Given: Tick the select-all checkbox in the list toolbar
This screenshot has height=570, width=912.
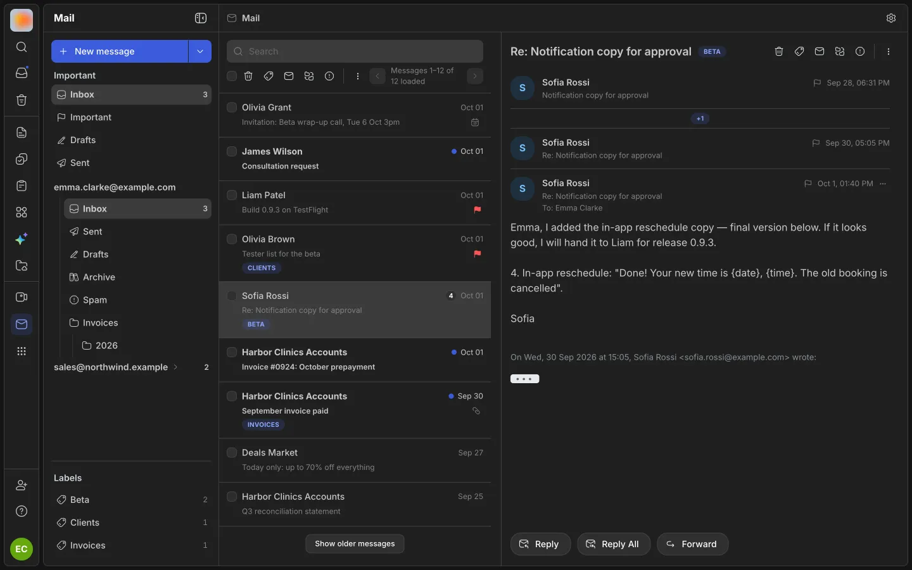Looking at the screenshot, I should tap(232, 76).
